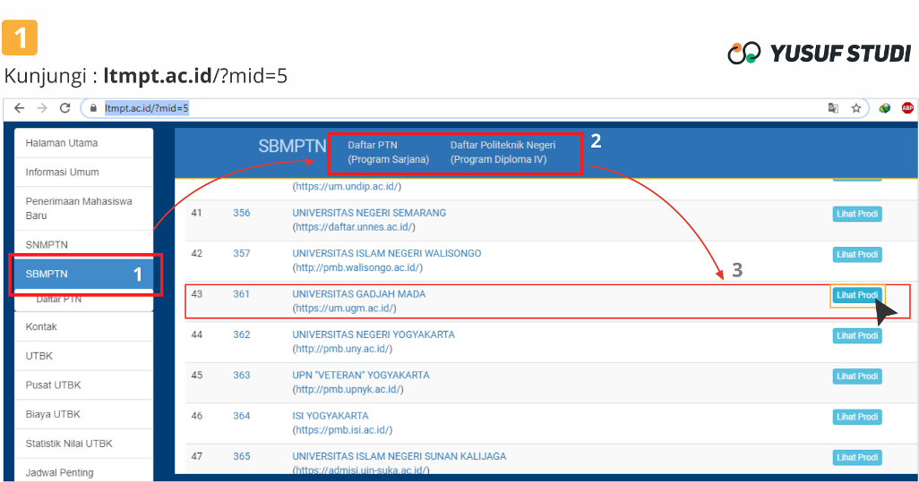Click code link 356
The width and height of the screenshot is (919, 482).
pyautogui.click(x=242, y=213)
